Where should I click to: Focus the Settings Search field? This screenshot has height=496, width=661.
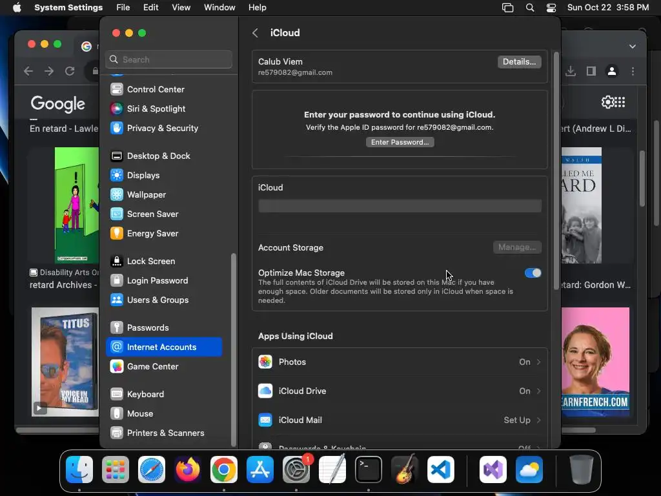pos(168,60)
